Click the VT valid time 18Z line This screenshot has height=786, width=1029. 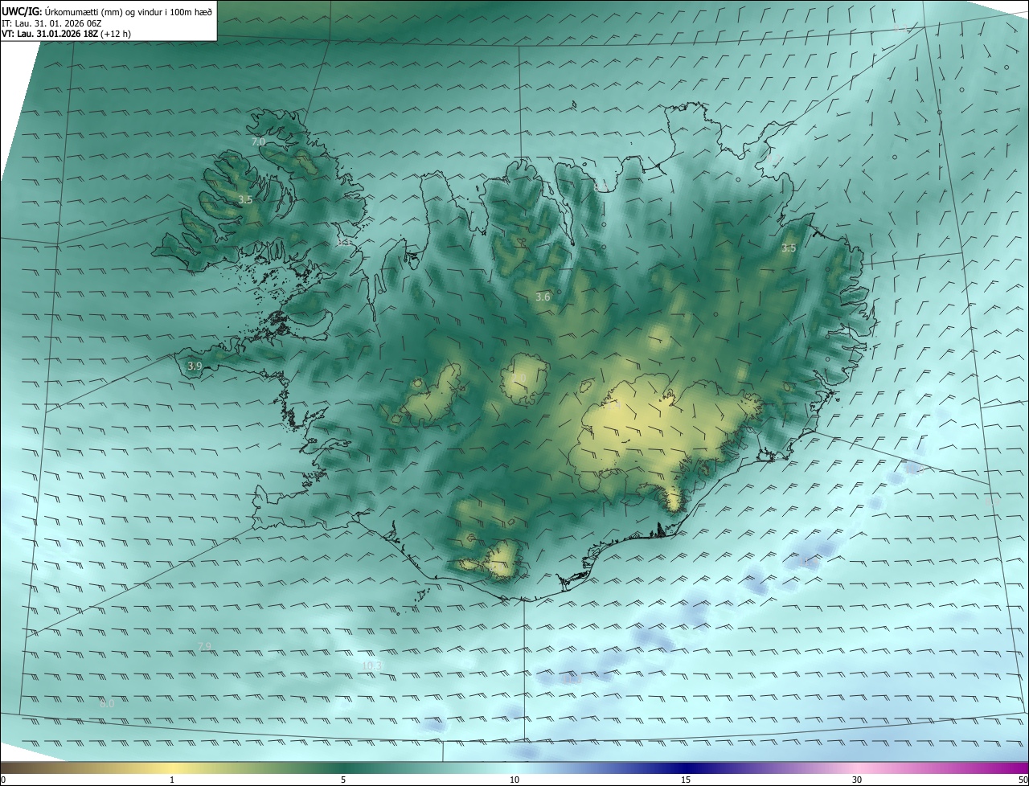click(x=66, y=34)
